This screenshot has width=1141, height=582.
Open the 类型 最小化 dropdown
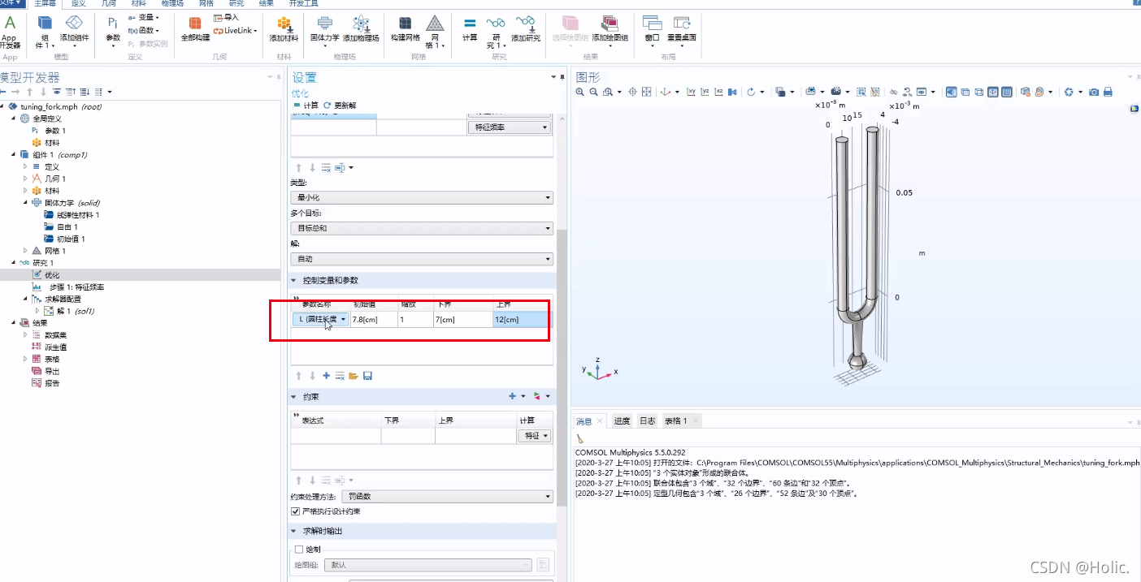(x=421, y=197)
